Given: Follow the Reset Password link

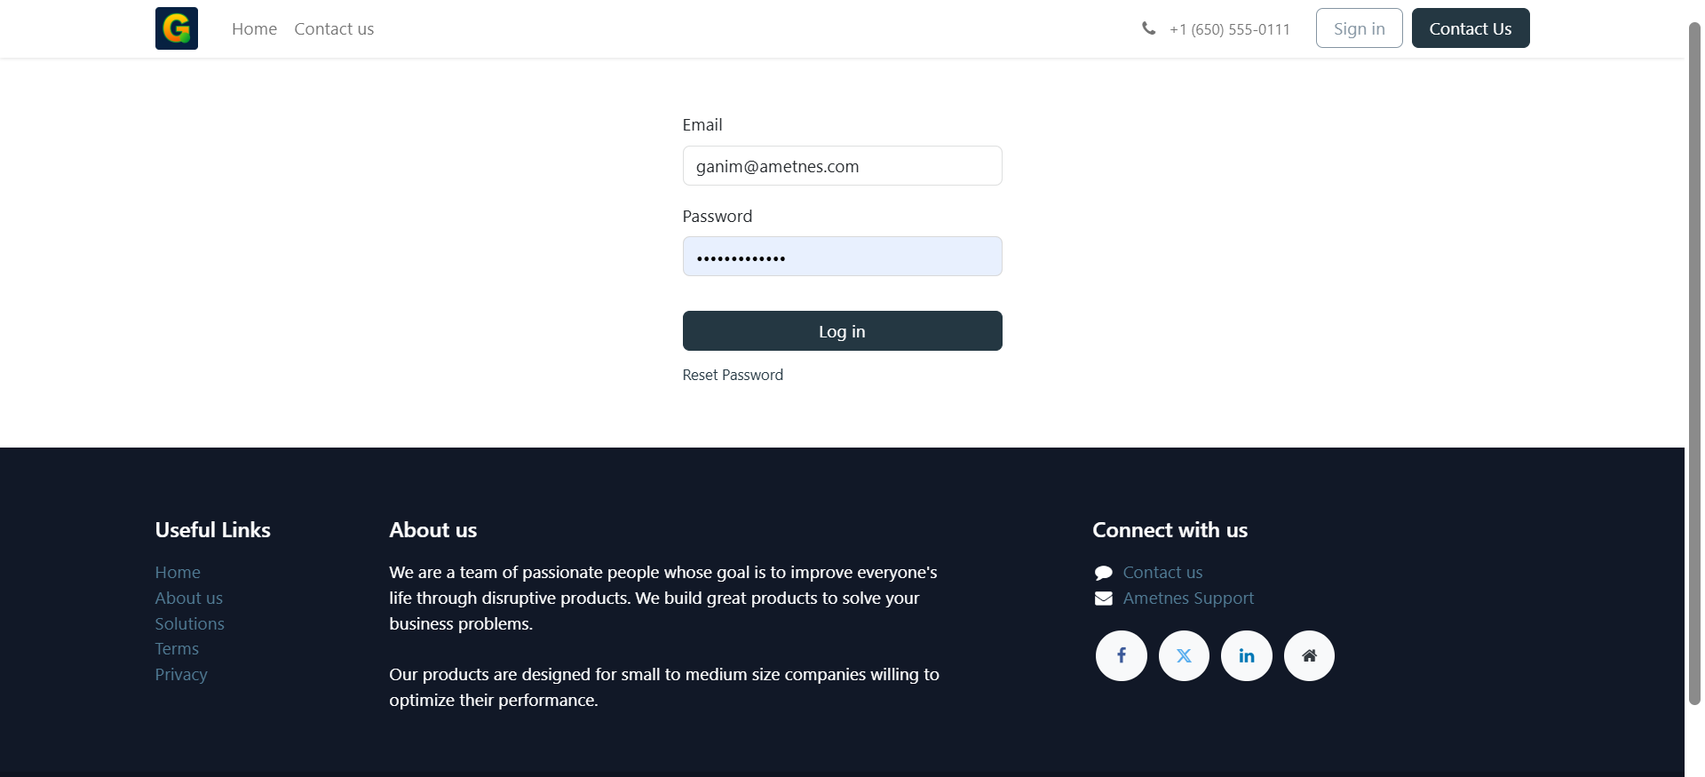Looking at the screenshot, I should coord(733,375).
